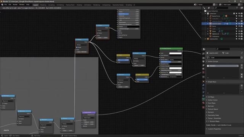Viewport: 244px width, 137px height.
Task: Click the Principled Volume Emission Color swatch
Action: pyautogui.click(x=175, y=68)
